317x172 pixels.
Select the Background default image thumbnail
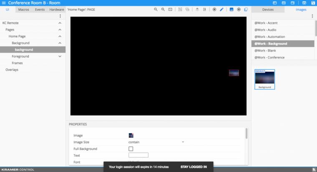264,79
